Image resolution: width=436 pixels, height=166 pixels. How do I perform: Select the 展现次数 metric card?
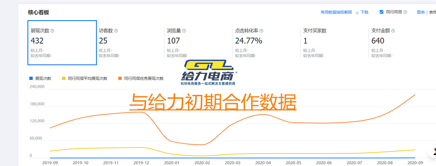pyautogui.click(x=62, y=42)
